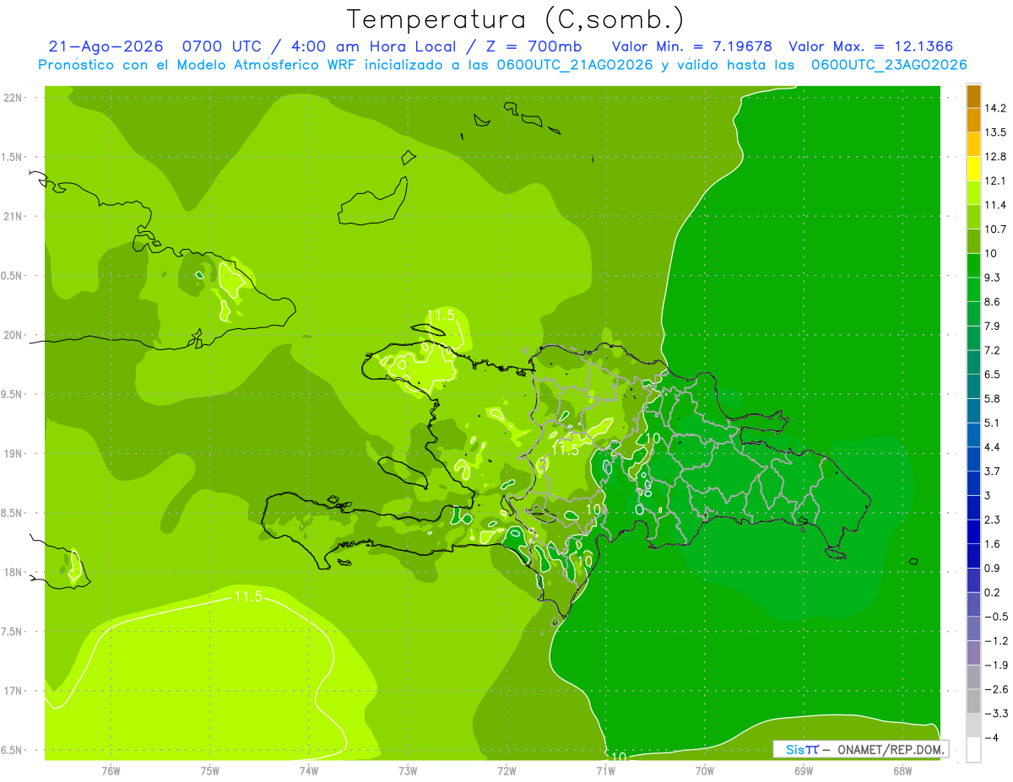Click the '76W' longitude axis label
Image resolution: width=1013 pixels, height=782 pixels.
coord(111,770)
